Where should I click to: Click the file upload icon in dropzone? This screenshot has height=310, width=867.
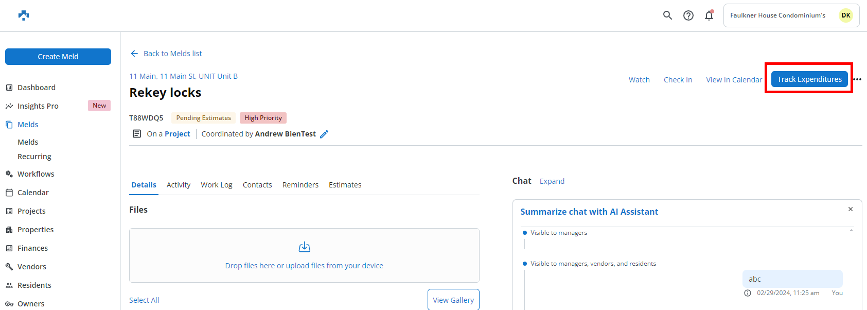(304, 247)
